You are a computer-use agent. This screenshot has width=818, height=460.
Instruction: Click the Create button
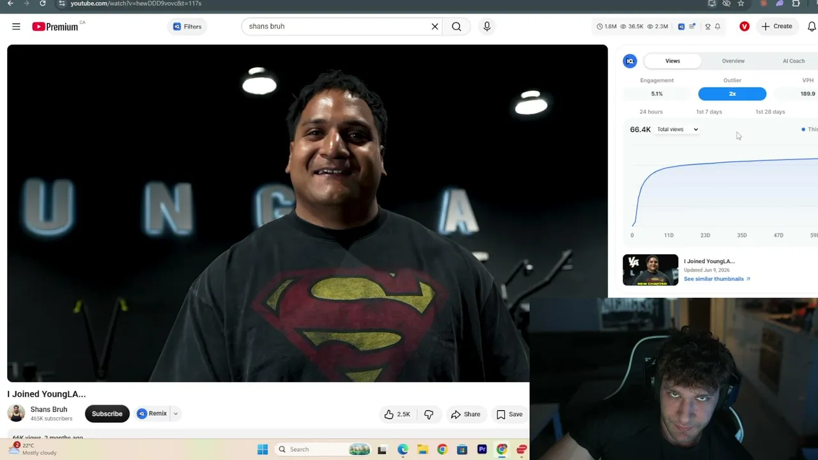pos(776,26)
